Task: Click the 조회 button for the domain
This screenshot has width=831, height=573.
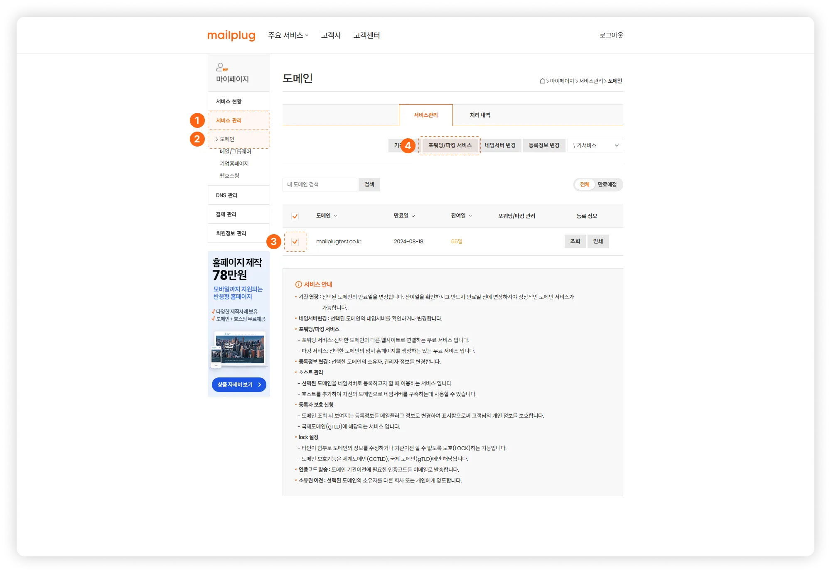Action: tap(575, 241)
